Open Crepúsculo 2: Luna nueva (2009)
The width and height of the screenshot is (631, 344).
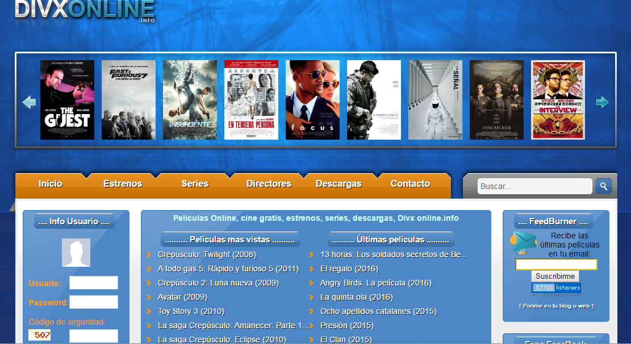218,283
